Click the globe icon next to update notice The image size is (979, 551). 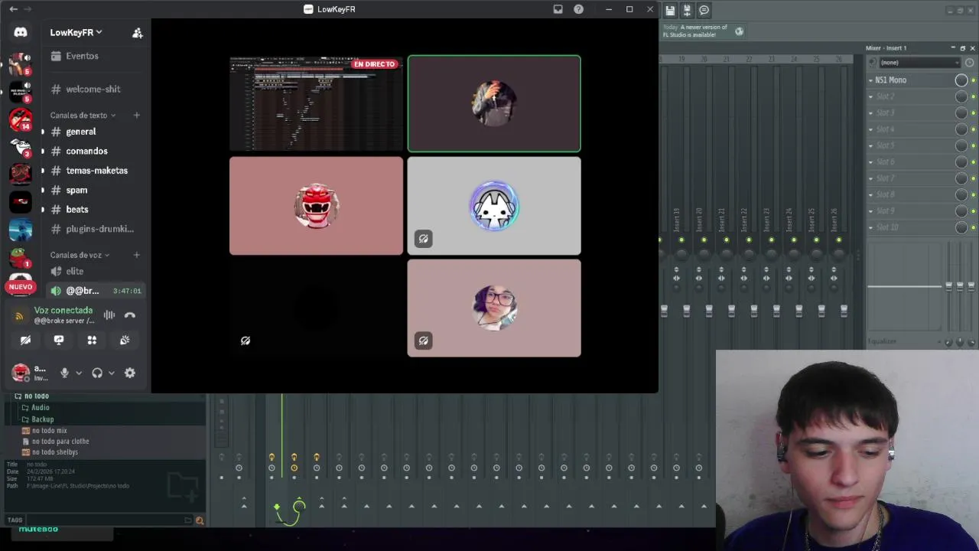(739, 31)
